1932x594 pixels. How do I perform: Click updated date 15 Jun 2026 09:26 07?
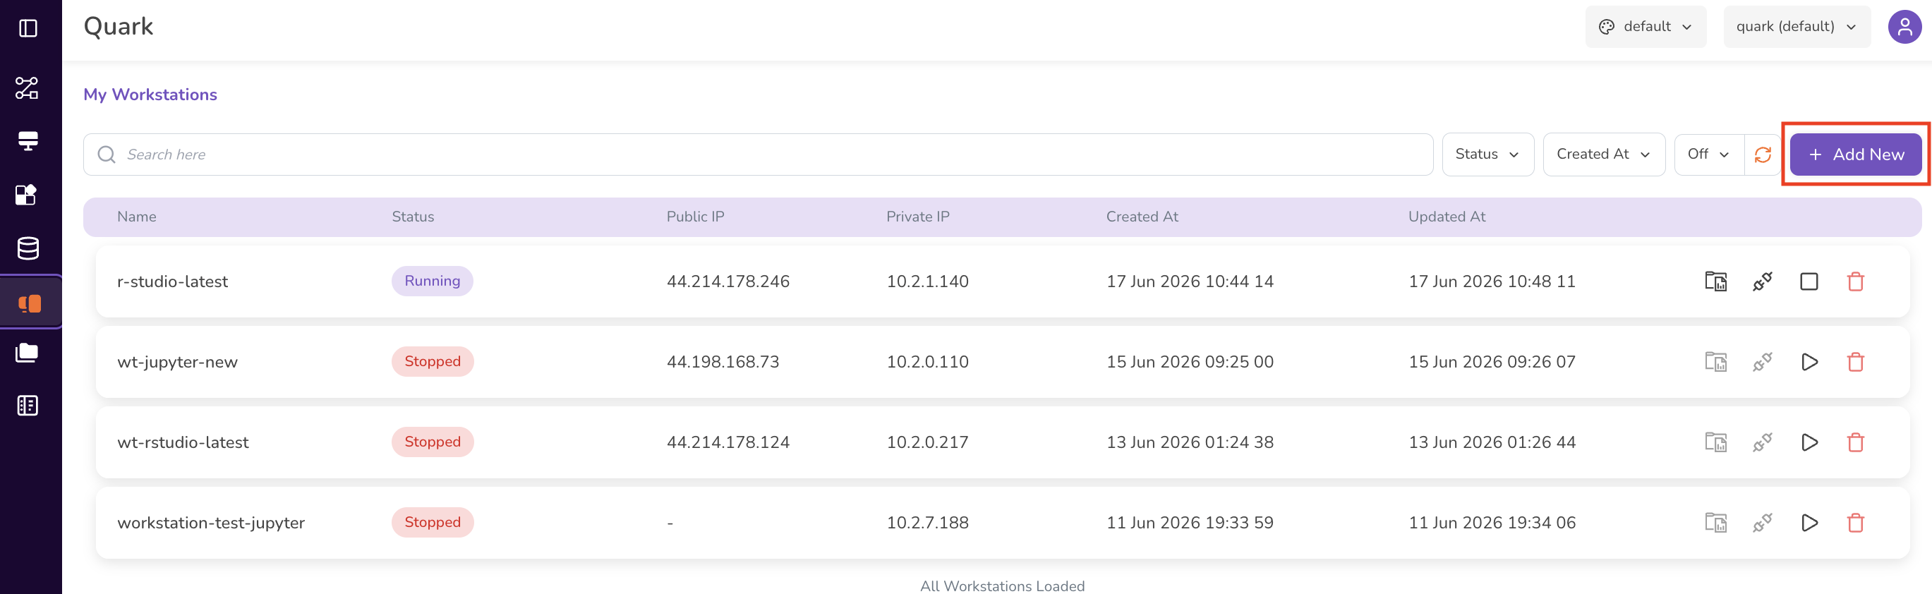point(1492,361)
